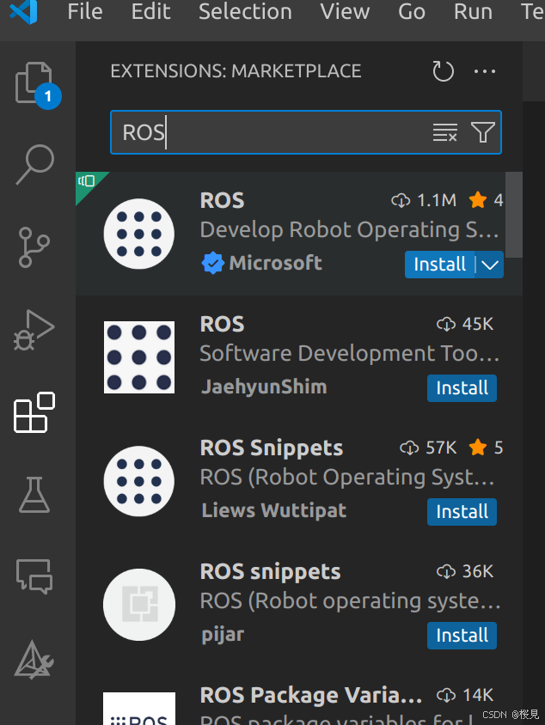545x725 pixels.
Task: Click the Microsoft ROS extension round icon
Action: tap(138, 234)
